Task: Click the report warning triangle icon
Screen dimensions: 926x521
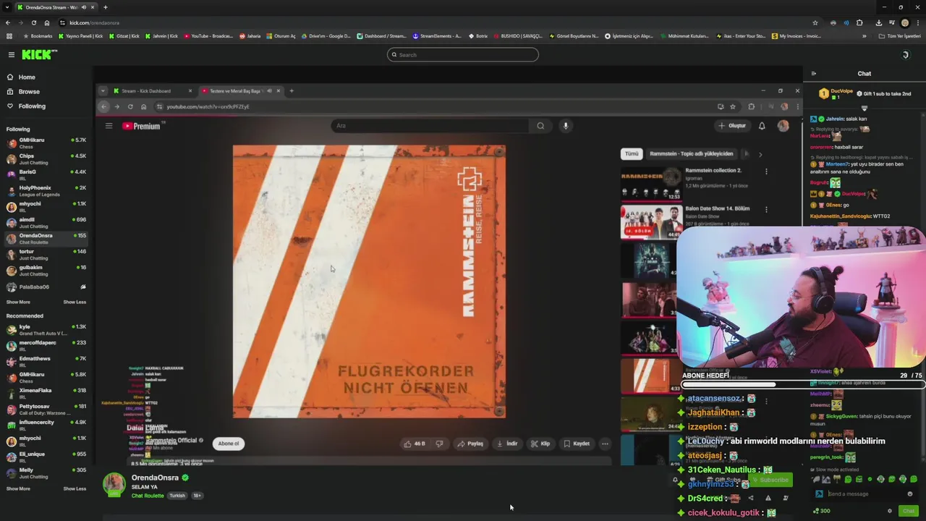Action: click(768, 498)
